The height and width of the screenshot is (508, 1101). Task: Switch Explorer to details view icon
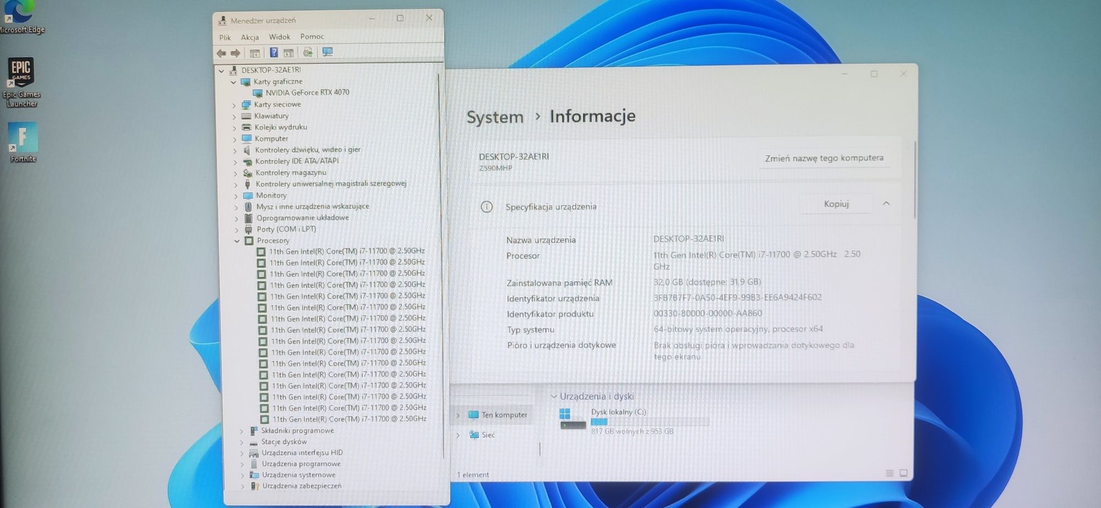(x=890, y=473)
